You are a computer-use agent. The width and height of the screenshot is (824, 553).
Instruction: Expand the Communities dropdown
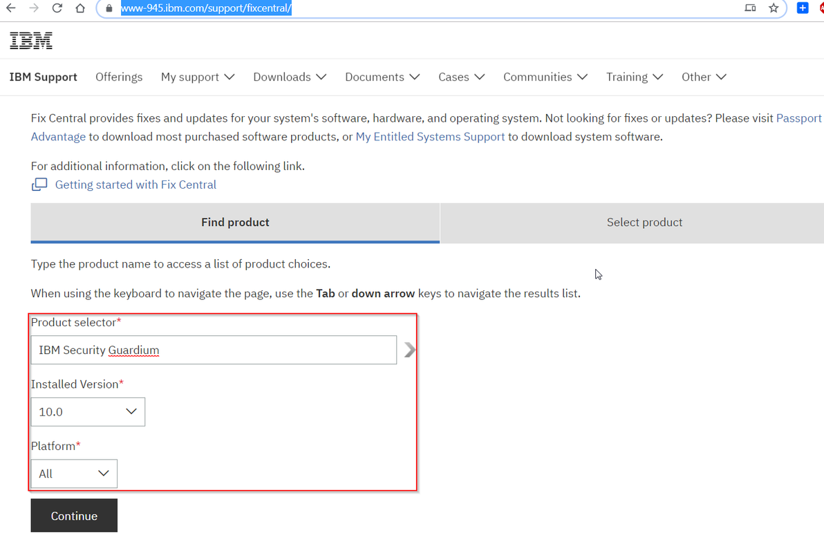[545, 77]
